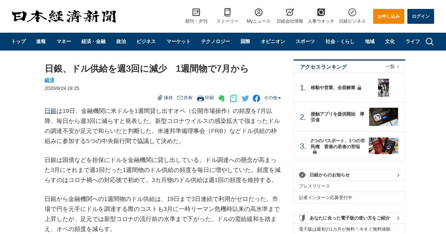Open the 人事ウオッチ icon
The height and width of the screenshot is (234, 446).
[321, 12]
